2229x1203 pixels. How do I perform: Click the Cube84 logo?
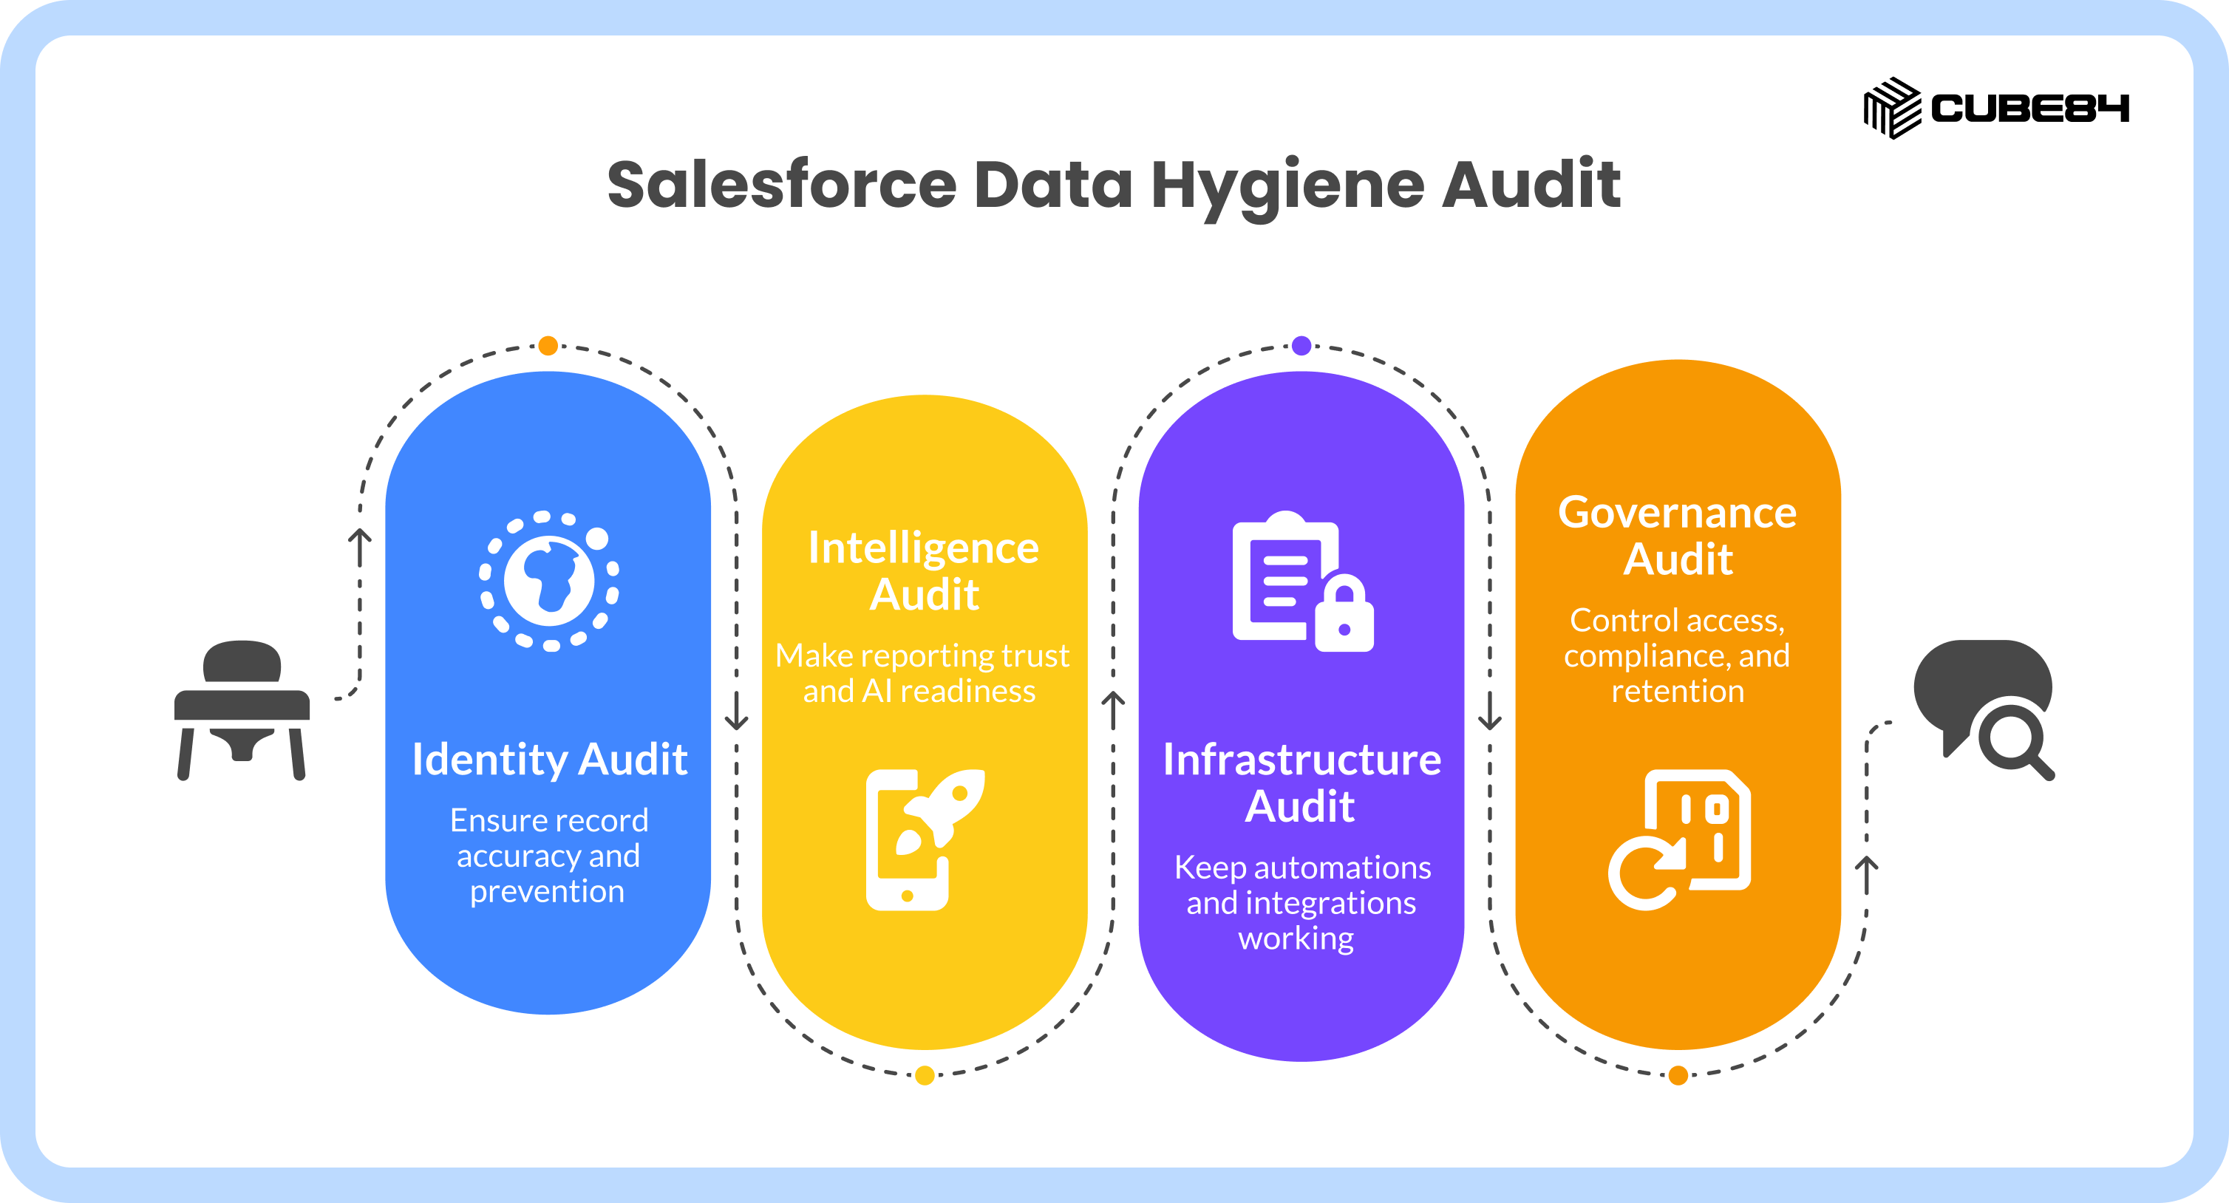tap(1995, 107)
